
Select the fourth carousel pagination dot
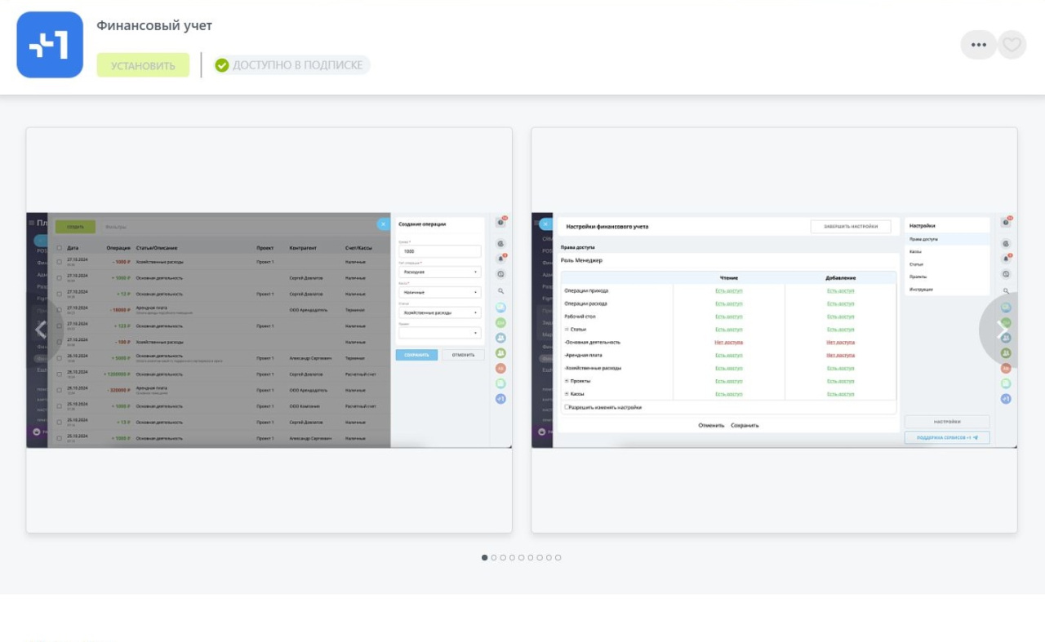click(512, 558)
